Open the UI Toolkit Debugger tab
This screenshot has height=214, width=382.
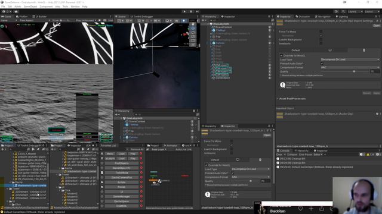pyautogui.click(x=141, y=17)
